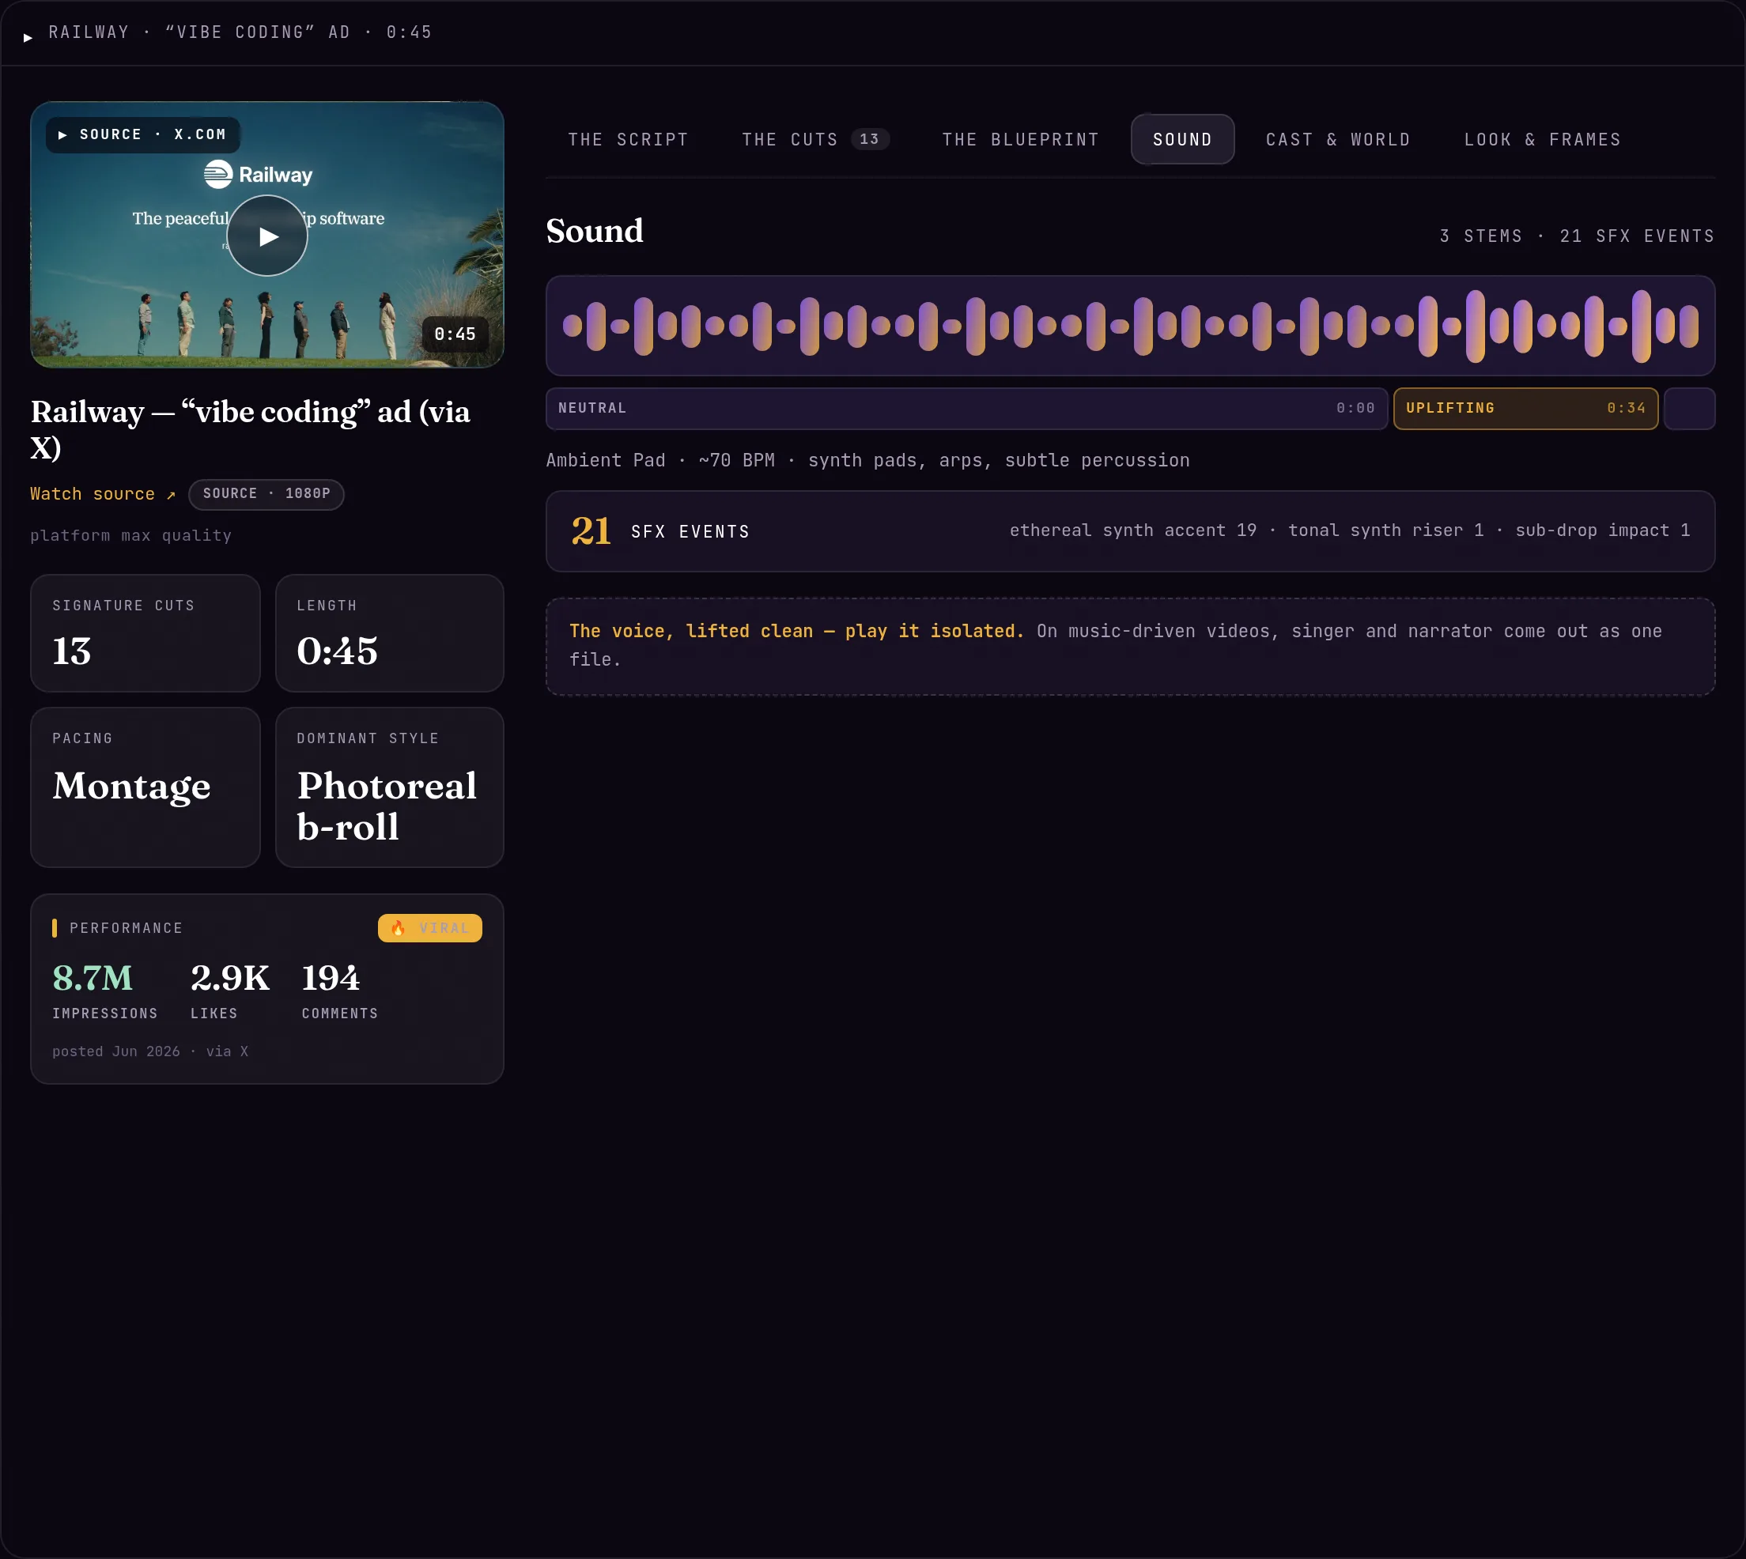Click the 'ethereal synth accent 19' SFX label
Image resolution: width=1746 pixels, height=1559 pixels.
[x=1132, y=531]
